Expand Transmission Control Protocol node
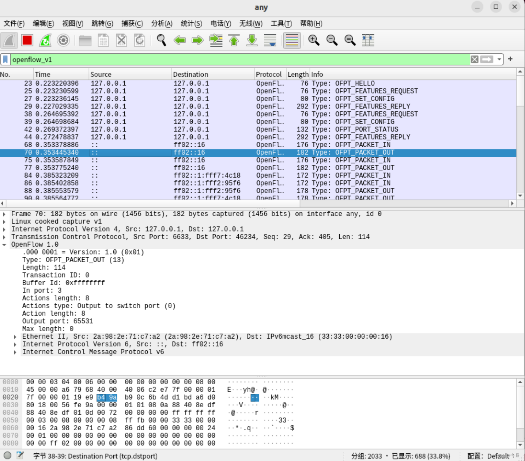 coord(4,237)
